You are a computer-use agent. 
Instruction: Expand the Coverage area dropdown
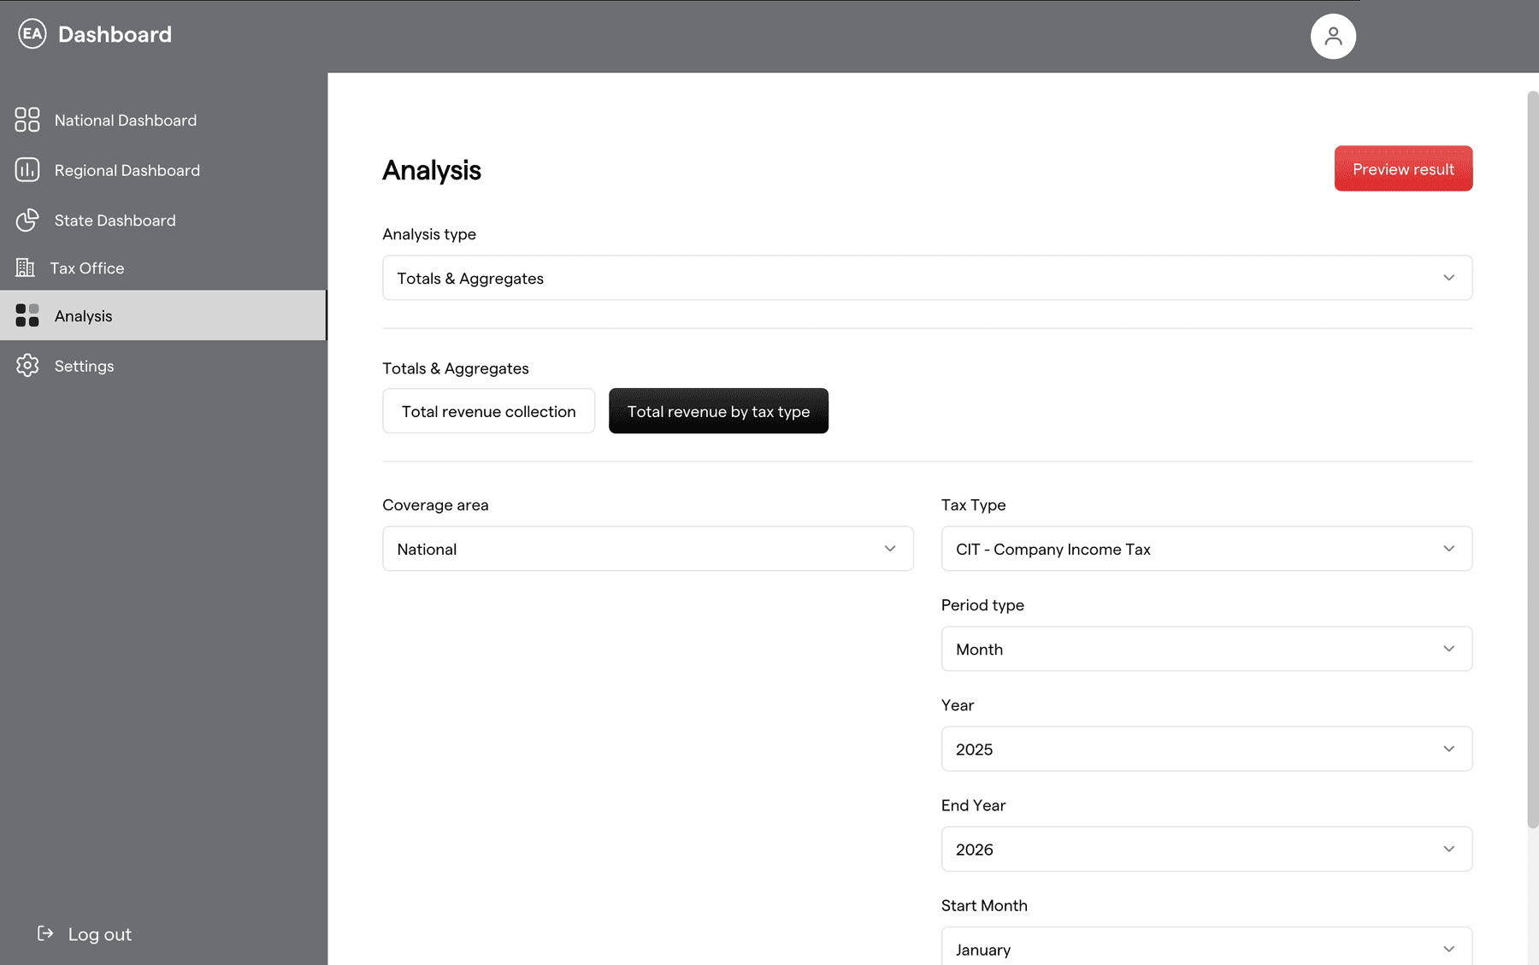click(x=647, y=549)
